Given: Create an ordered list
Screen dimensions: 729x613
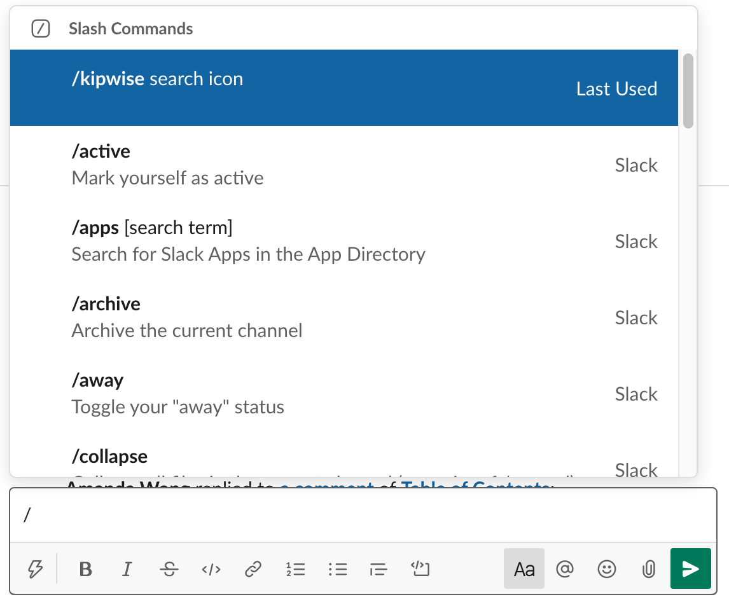Looking at the screenshot, I should (295, 569).
